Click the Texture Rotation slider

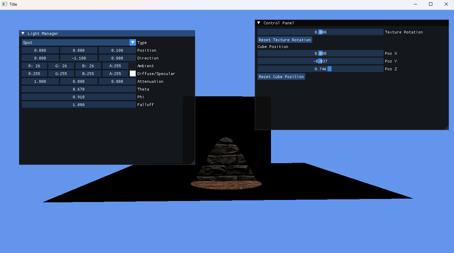320,32
